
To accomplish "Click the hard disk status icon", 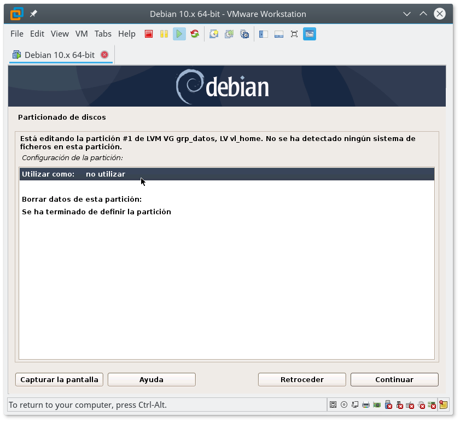I will tap(333, 405).
